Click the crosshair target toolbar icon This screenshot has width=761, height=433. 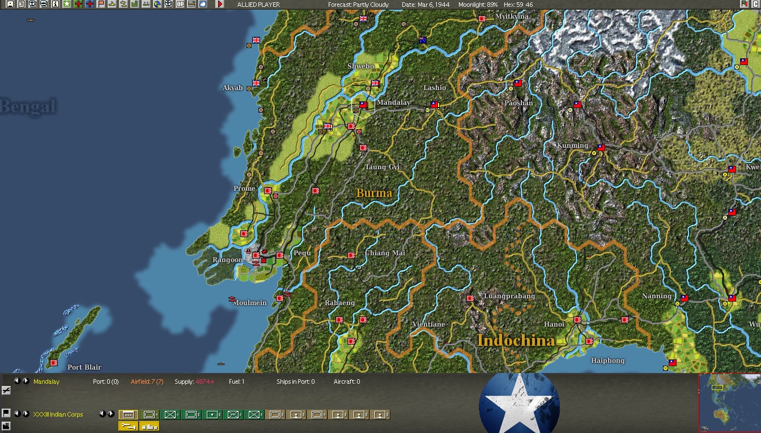click(x=168, y=4)
